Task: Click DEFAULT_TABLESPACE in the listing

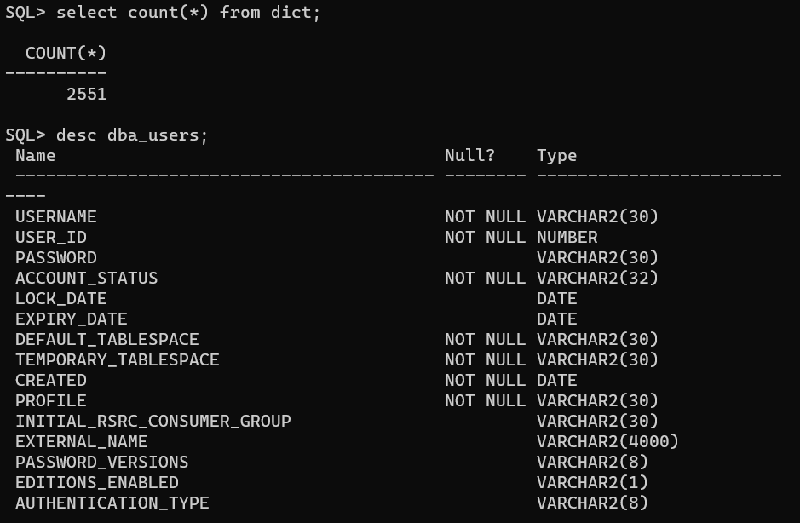Action: click(x=106, y=339)
